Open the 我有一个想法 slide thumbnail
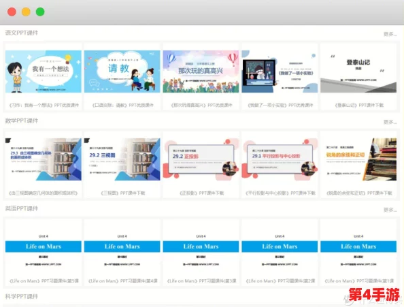 (44, 71)
